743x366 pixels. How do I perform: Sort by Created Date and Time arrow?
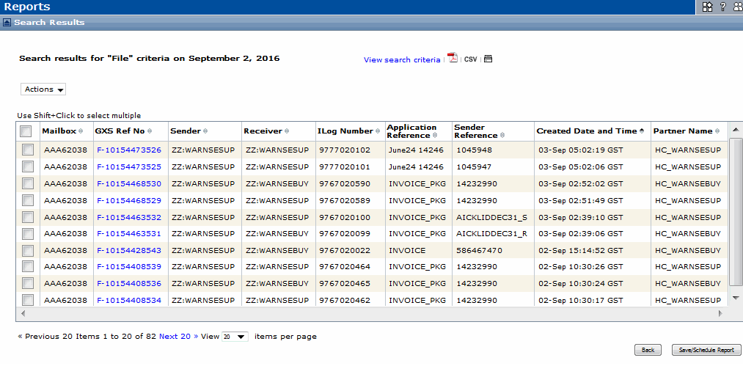pos(642,131)
